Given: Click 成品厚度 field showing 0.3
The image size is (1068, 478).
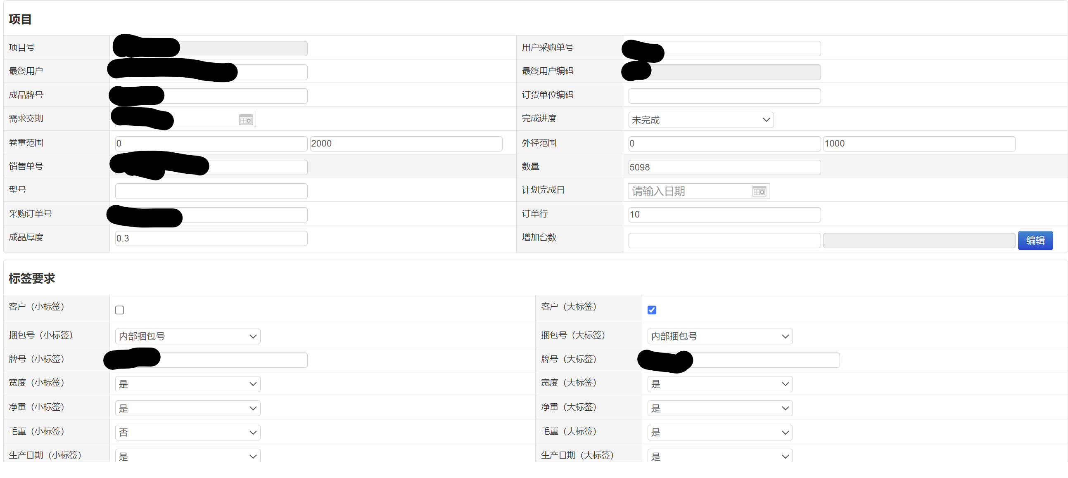Looking at the screenshot, I should tap(211, 238).
